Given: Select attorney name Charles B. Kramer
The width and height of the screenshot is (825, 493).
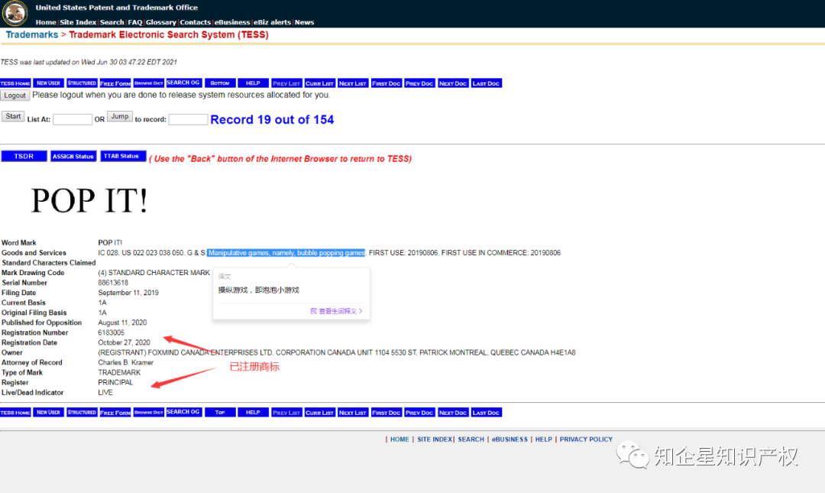Looking at the screenshot, I should coord(126,363).
